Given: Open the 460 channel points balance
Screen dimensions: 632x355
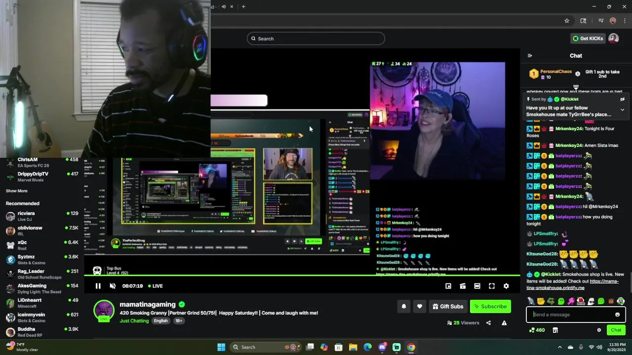Looking at the screenshot, I should [x=537, y=330].
